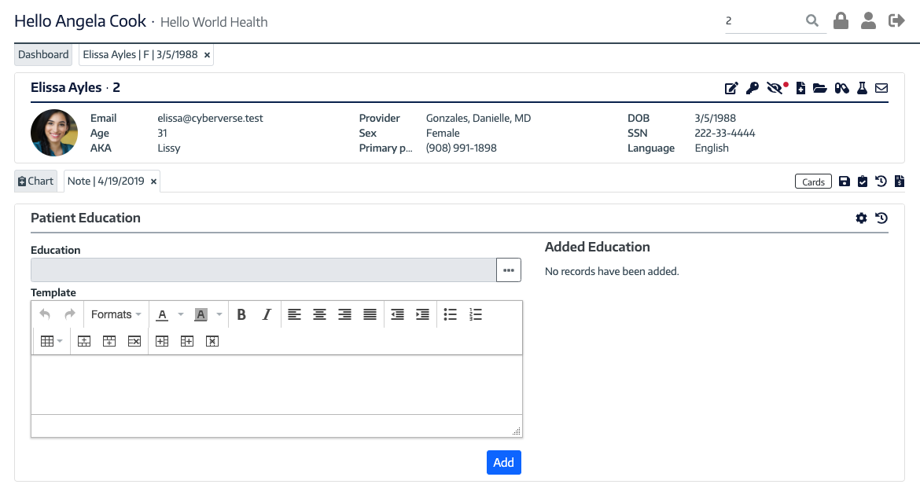Toggle bold formatting in Template editor
920x488 pixels.
(241, 314)
